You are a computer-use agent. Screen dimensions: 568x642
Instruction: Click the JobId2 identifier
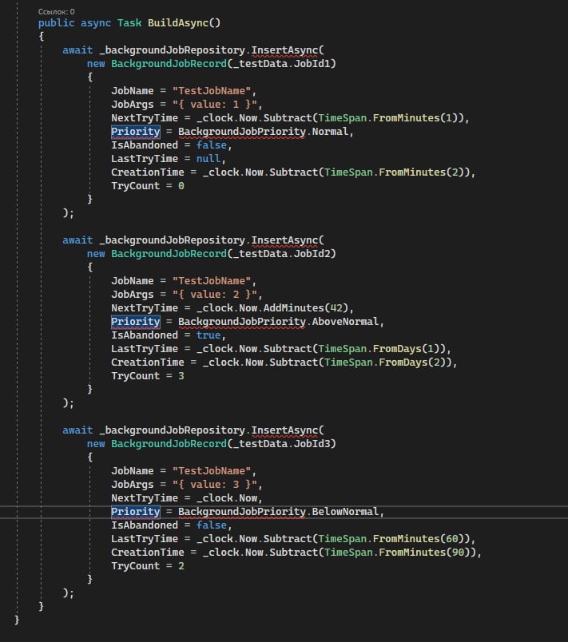pos(312,253)
